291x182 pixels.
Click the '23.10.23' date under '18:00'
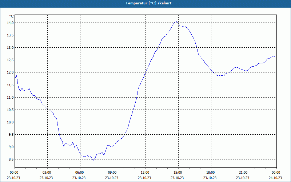pyautogui.click(x=210, y=178)
